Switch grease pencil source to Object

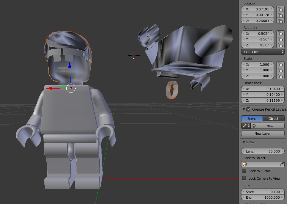274,118
